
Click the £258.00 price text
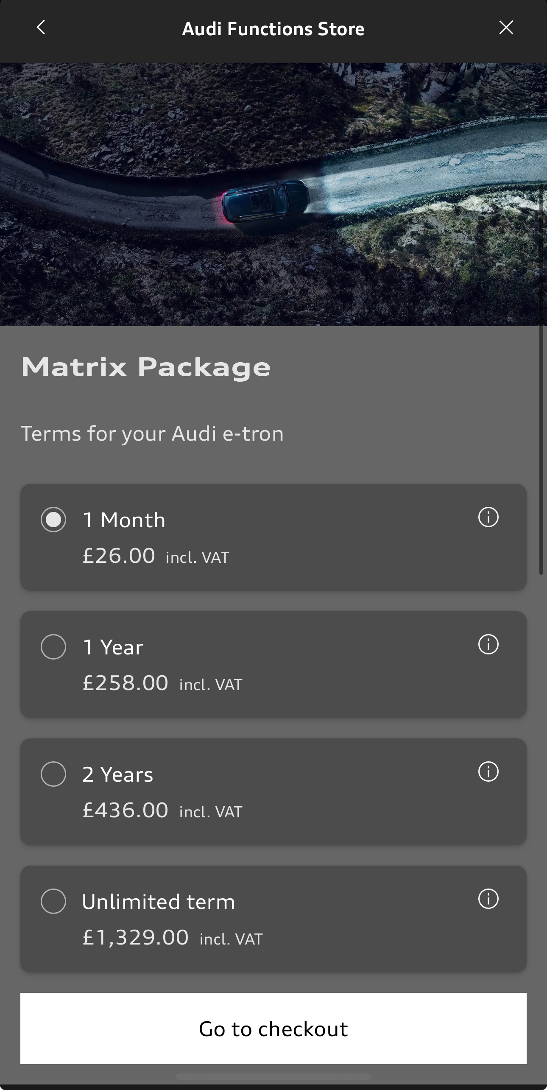tap(126, 683)
